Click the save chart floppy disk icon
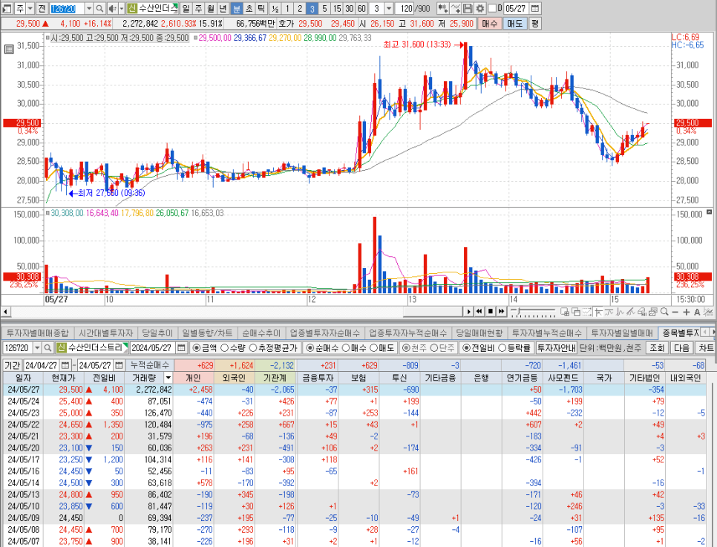This screenshot has height=547, width=717. (468, 8)
